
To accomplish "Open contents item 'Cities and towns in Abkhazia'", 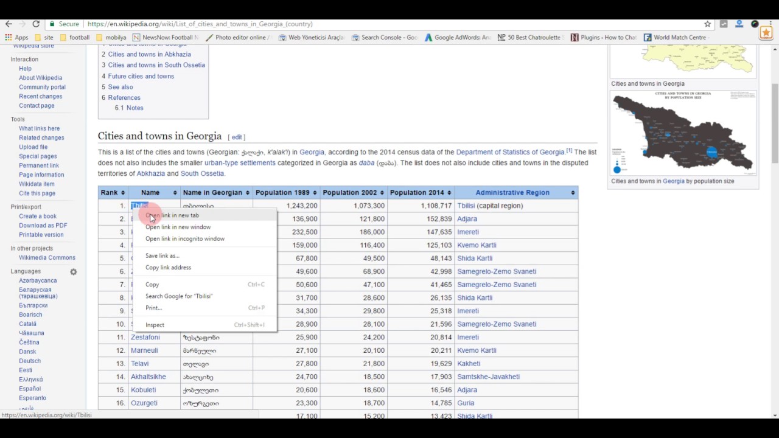I will (x=149, y=54).
